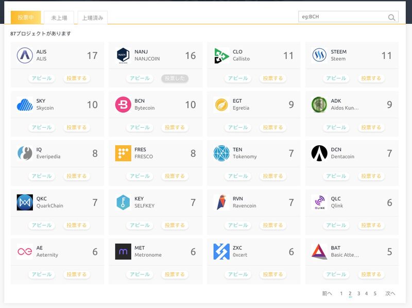Click the search magnifier icon

[391, 17]
